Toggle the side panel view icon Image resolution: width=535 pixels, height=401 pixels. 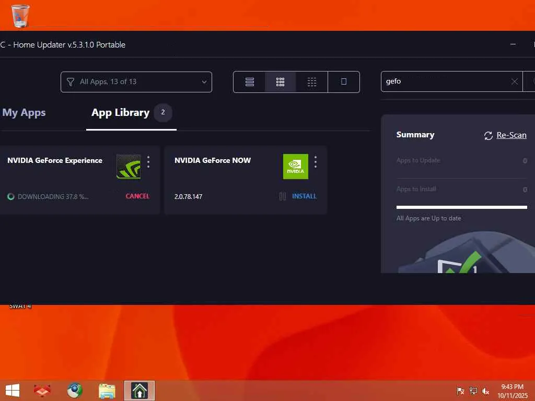point(344,82)
